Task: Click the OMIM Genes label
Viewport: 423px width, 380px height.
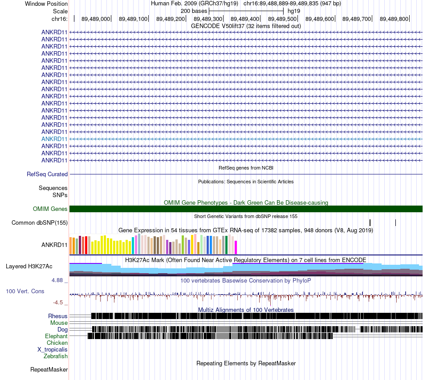Action: point(50,209)
